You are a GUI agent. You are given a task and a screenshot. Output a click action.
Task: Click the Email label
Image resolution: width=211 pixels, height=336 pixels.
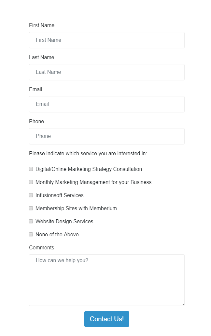tap(35, 89)
